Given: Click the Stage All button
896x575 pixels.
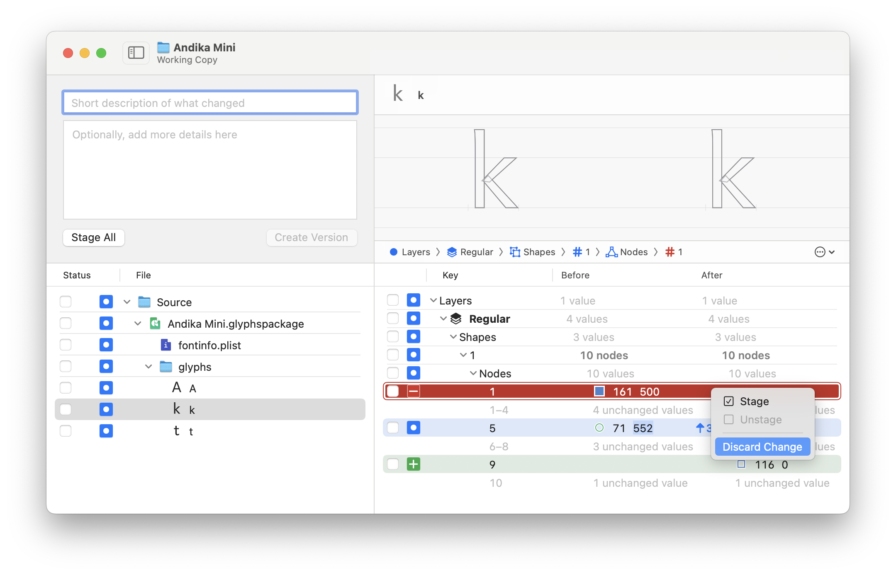Looking at the screenshot, I should 93,237.
